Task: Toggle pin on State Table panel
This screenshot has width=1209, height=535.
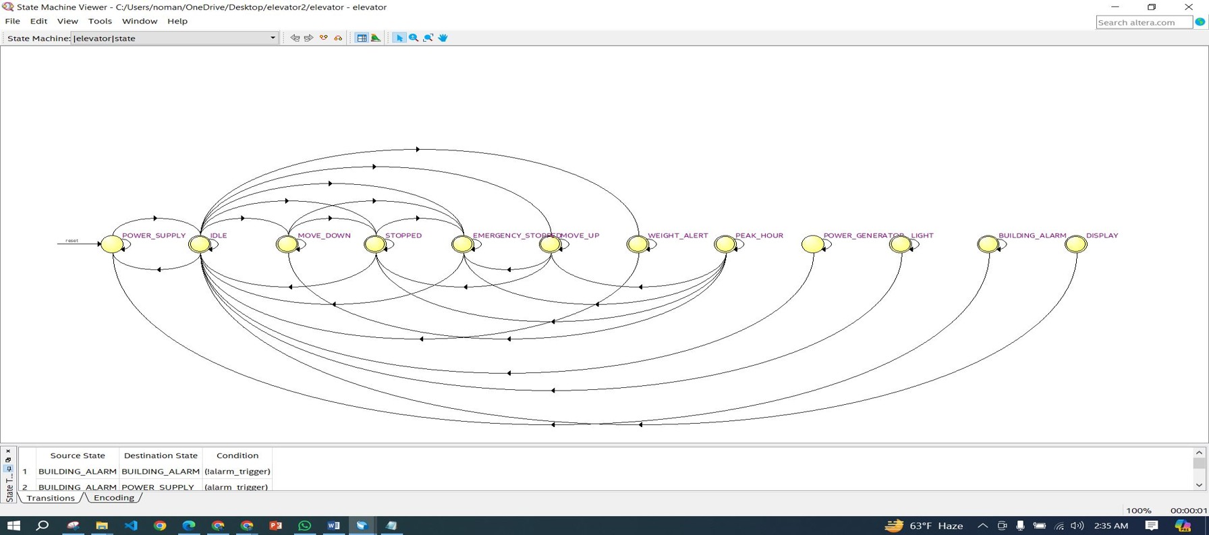Action: click(8, 468)
